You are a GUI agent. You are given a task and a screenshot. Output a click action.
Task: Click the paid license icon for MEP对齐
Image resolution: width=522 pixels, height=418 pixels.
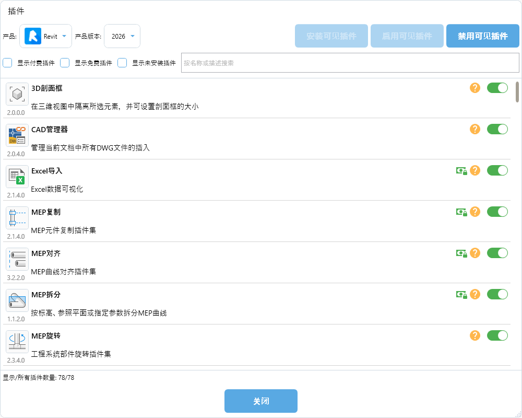(x=461, y=253)
